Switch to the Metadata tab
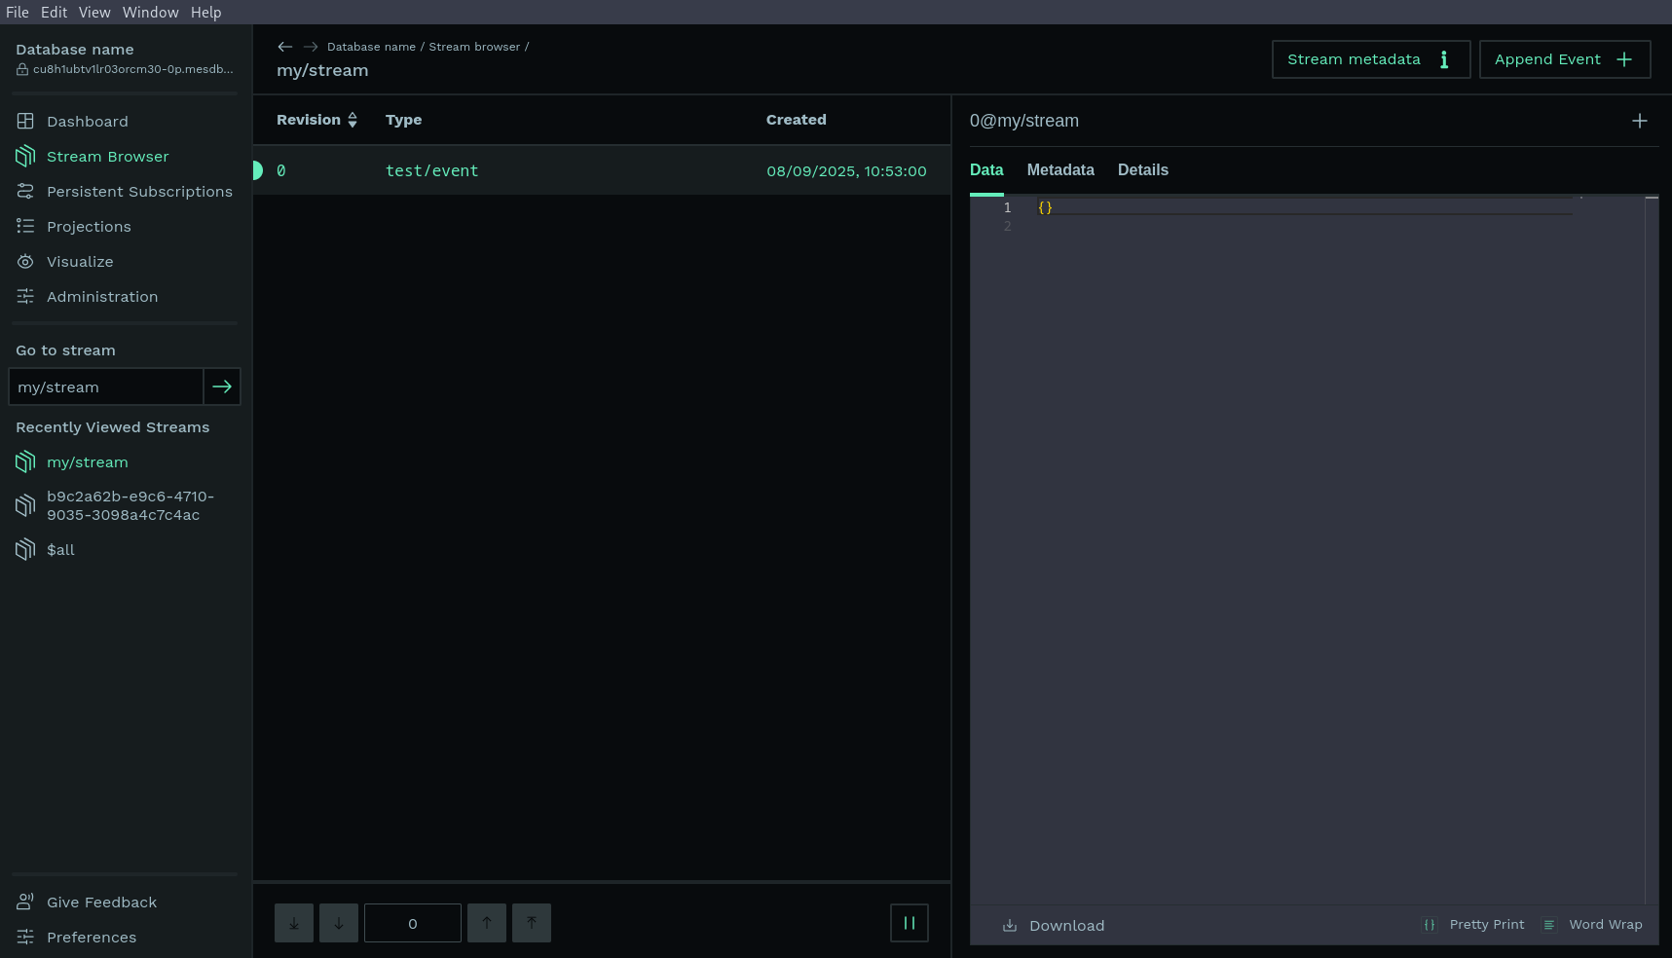The height and width of the screenshot is (958, 1672). [1059, 170]
